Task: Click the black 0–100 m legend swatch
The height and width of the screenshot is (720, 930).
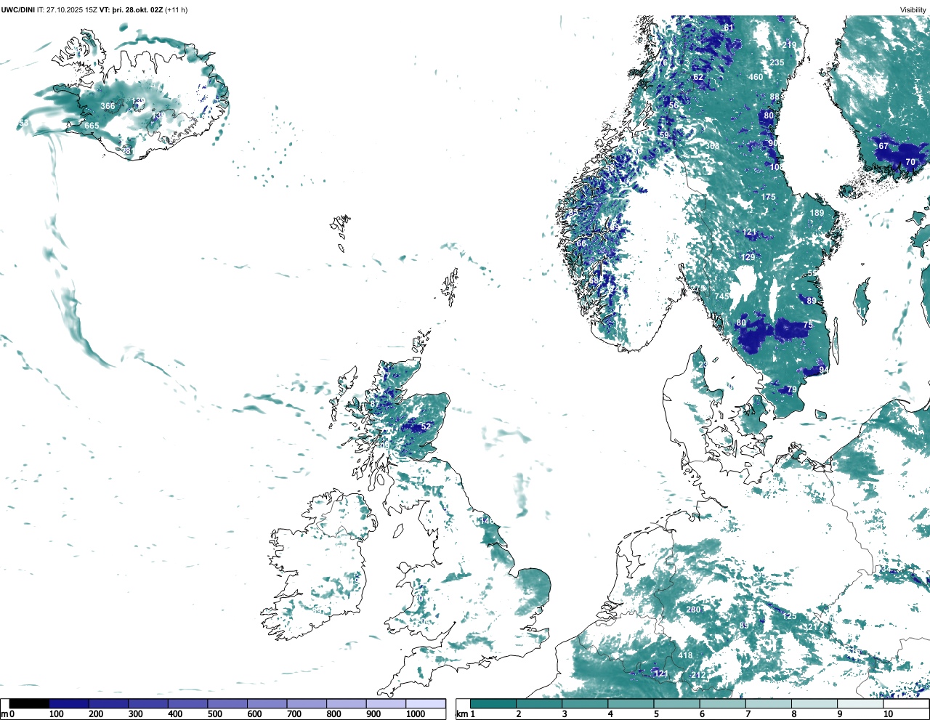Action: click(30, 703)
